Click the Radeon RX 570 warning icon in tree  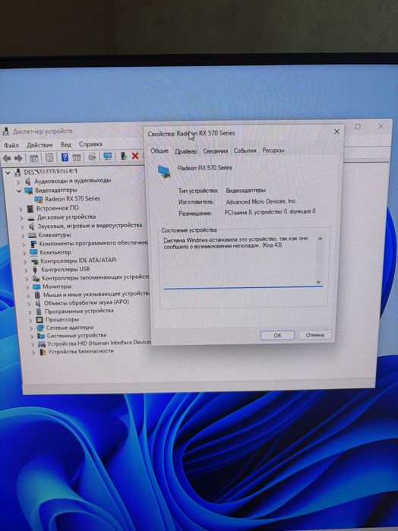click(x=39, y=200)
